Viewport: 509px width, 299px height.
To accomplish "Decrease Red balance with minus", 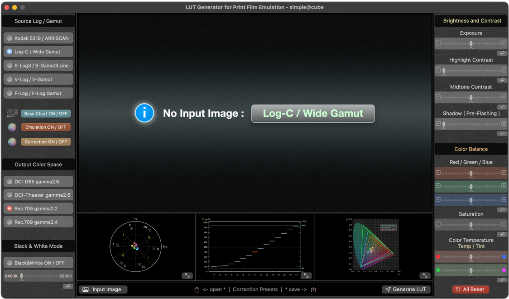I will tap(438, 173).
